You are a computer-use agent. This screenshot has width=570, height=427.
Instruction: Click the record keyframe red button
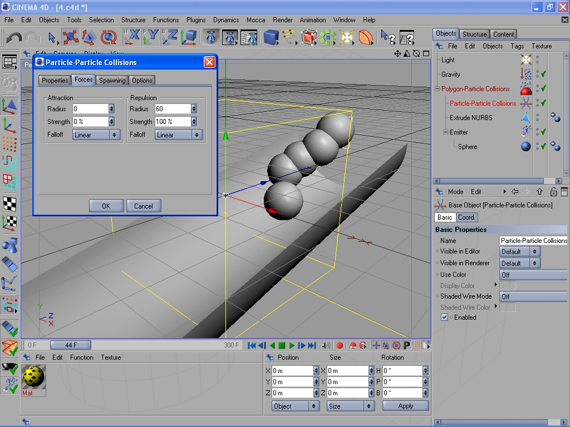coord(340,346)
